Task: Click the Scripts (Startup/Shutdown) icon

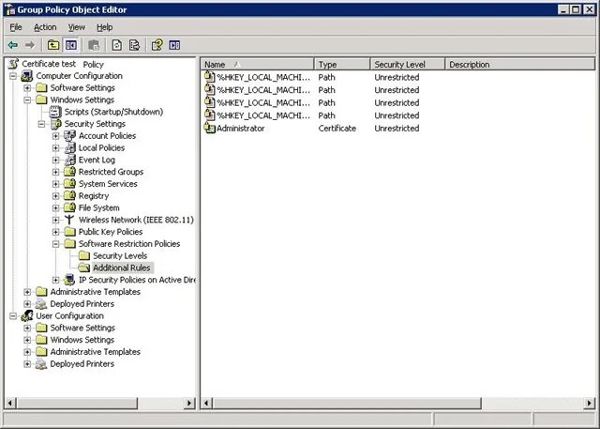Action: (x=55, y=112)
